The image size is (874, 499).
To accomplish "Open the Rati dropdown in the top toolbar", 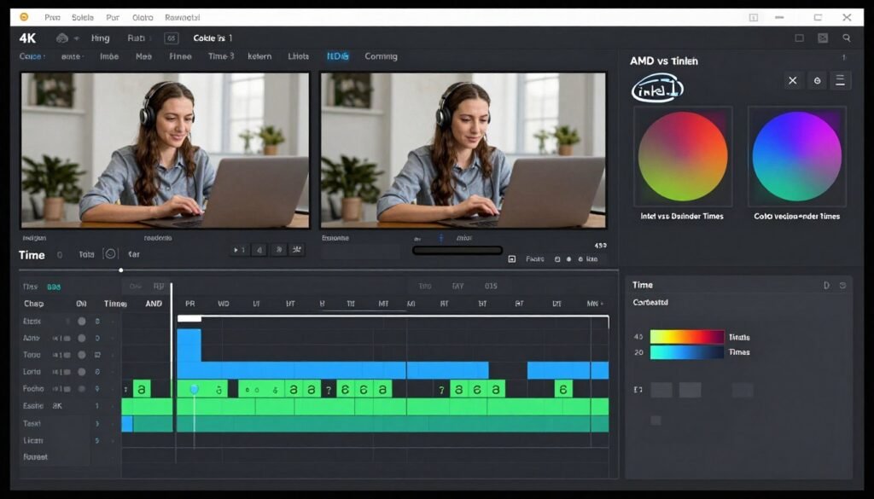I will point(137,38).
